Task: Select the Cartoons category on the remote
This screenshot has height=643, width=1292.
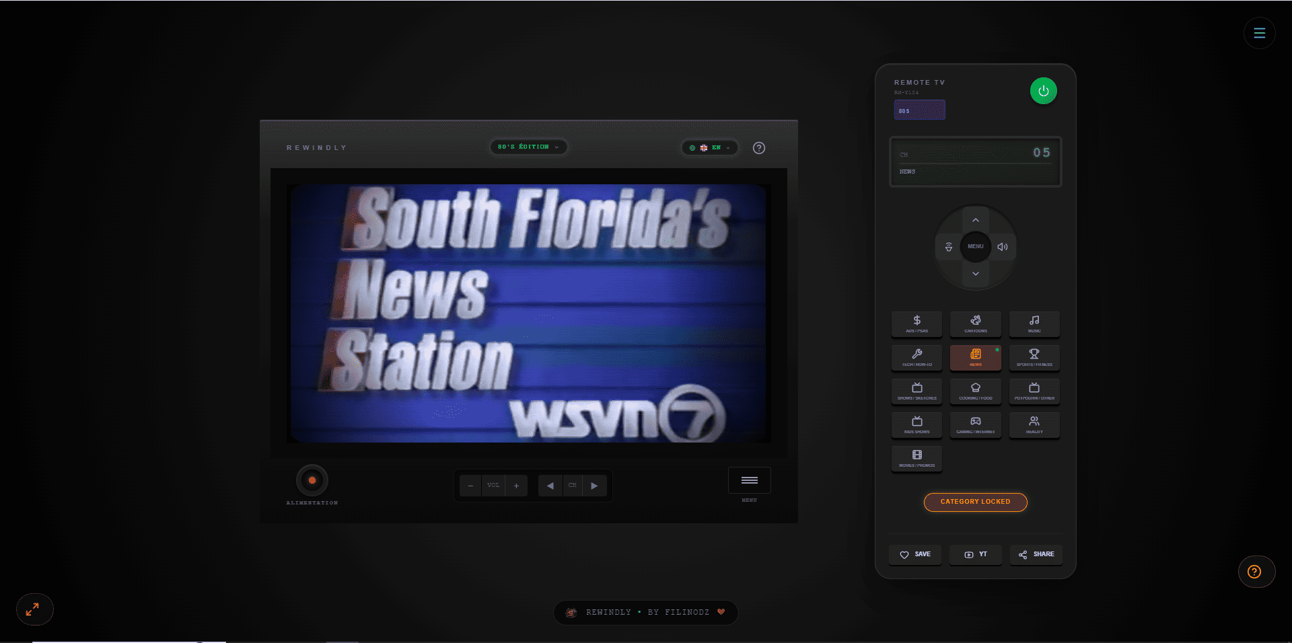Action: [976, 324]
